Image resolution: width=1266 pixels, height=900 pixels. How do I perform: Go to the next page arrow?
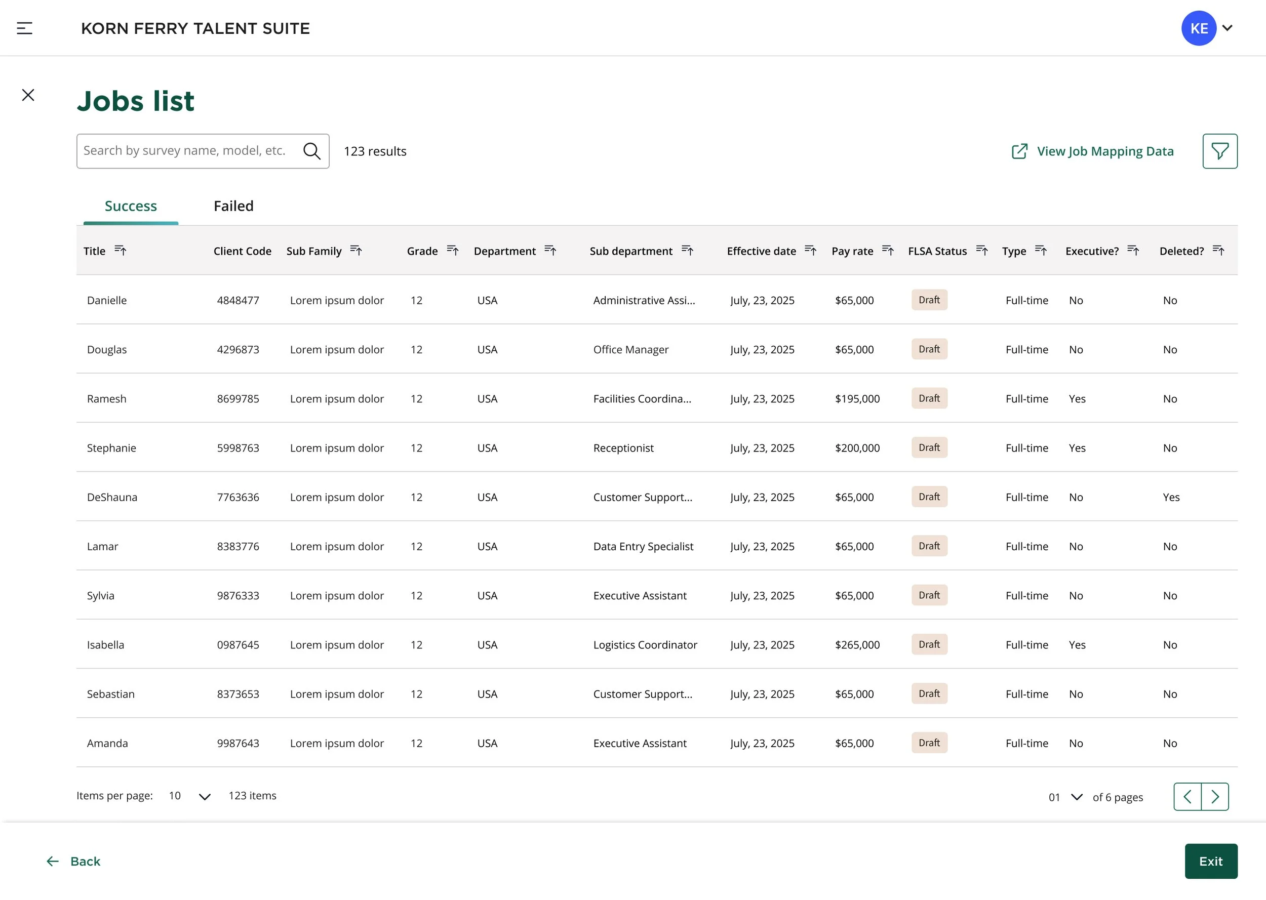click(x=1215, y=797)
